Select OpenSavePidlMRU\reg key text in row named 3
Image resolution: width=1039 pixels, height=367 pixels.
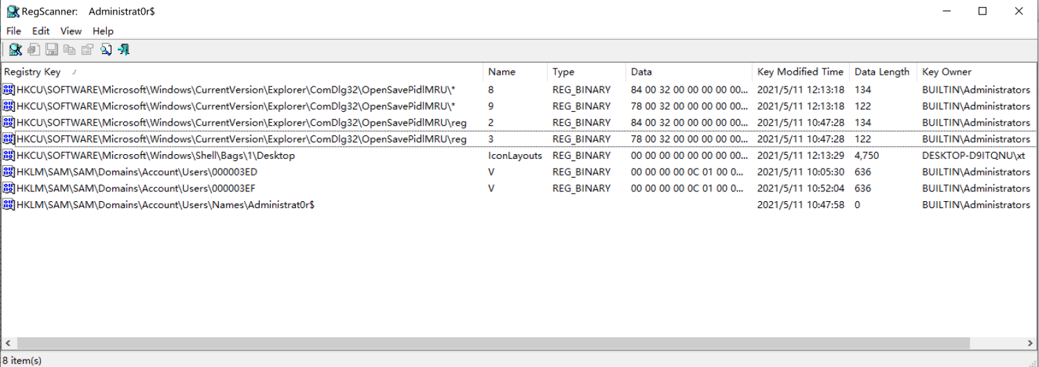coord(242,139)
